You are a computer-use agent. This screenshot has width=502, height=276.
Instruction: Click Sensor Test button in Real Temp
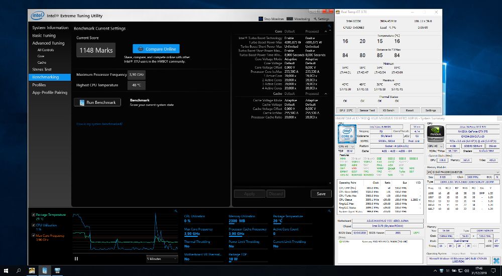pyautogui.click(x=367, y=110)
